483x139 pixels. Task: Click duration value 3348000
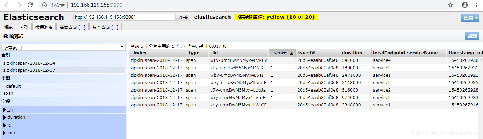351,105
